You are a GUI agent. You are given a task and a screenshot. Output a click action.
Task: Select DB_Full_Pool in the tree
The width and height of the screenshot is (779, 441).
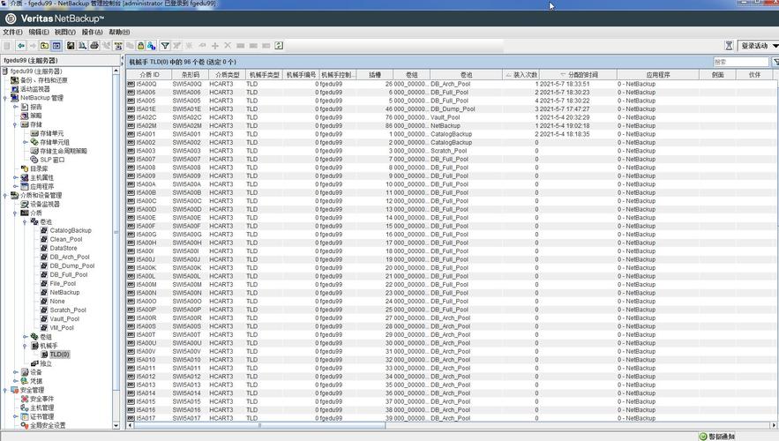click(x=69, y=274)
